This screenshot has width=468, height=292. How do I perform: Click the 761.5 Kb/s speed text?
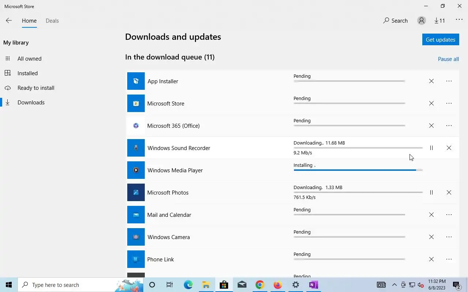point(305,197)
